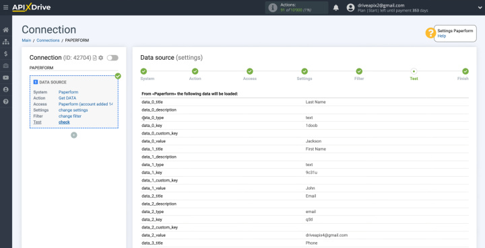The width and height of the screenshot is (485, 248).
Task: Open the briefcase sidebar icon
Action: click(x=5, y=66)
